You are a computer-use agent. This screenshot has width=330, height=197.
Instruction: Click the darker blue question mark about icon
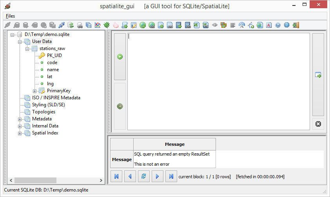coord(286,25)
